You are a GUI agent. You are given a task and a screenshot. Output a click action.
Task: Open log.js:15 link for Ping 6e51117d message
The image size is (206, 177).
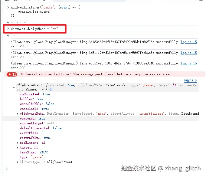pos(188,53)
